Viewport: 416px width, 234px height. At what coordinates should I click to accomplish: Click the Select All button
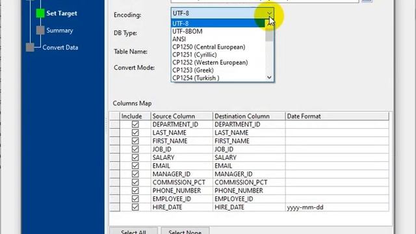tap(133, 231)
